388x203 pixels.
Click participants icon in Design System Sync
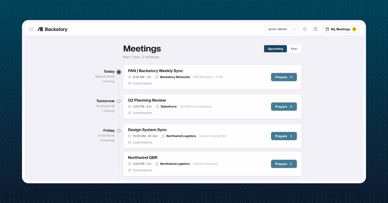pos(130,142)
